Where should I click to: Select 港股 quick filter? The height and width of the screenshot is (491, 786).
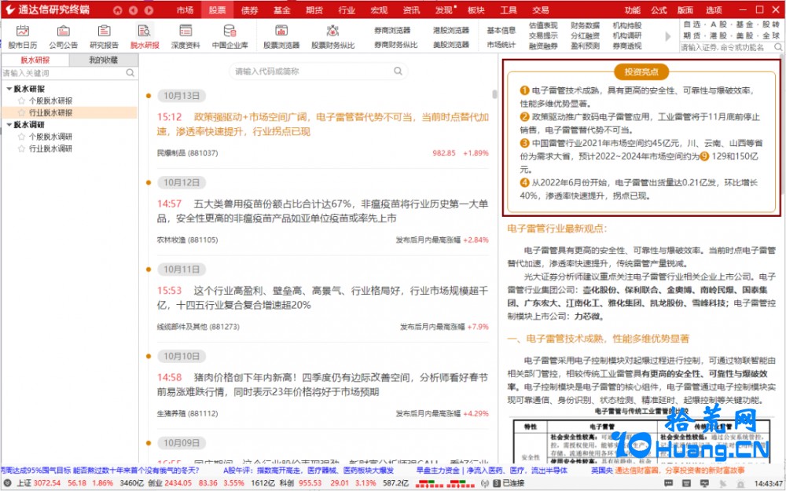point(719,35)
